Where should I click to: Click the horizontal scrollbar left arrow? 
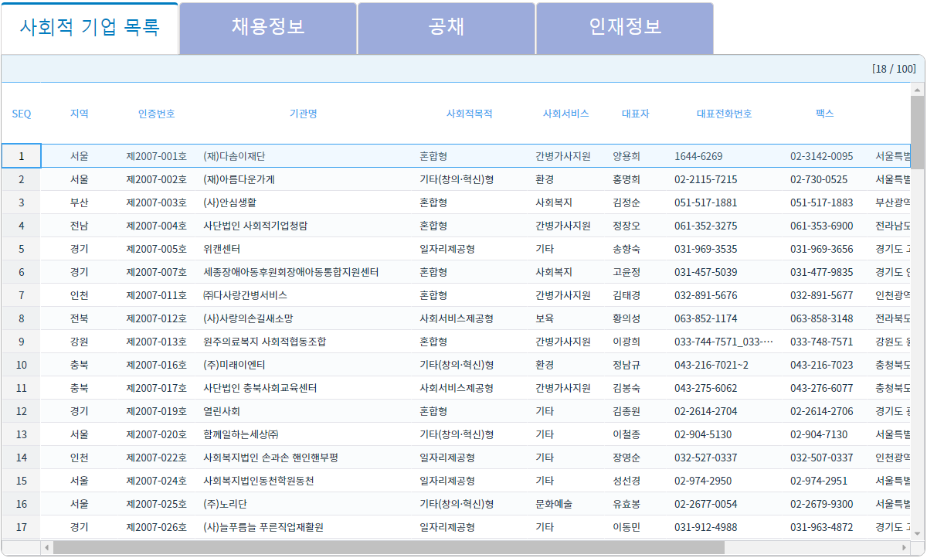pos(47,547)
